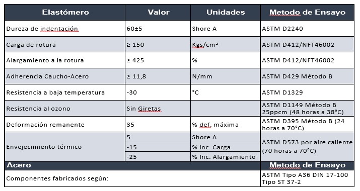The image size is (360, 191).
Task: Select the Valor column header
Action: pos(158,13)
